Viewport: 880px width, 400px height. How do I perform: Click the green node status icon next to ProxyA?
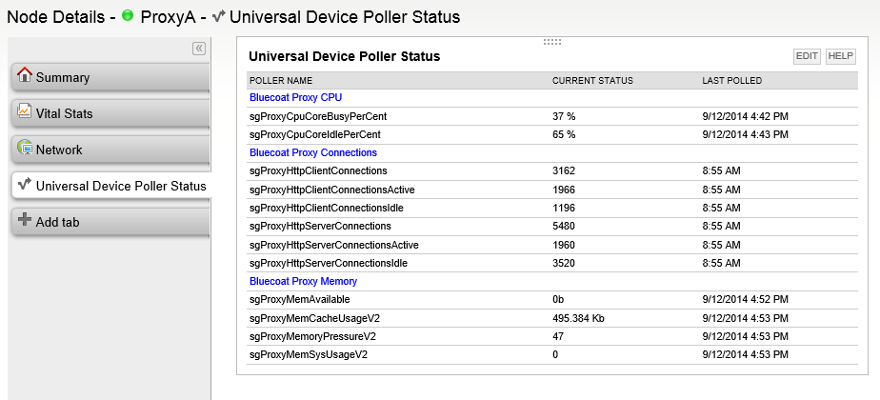(x=128, y=15)
